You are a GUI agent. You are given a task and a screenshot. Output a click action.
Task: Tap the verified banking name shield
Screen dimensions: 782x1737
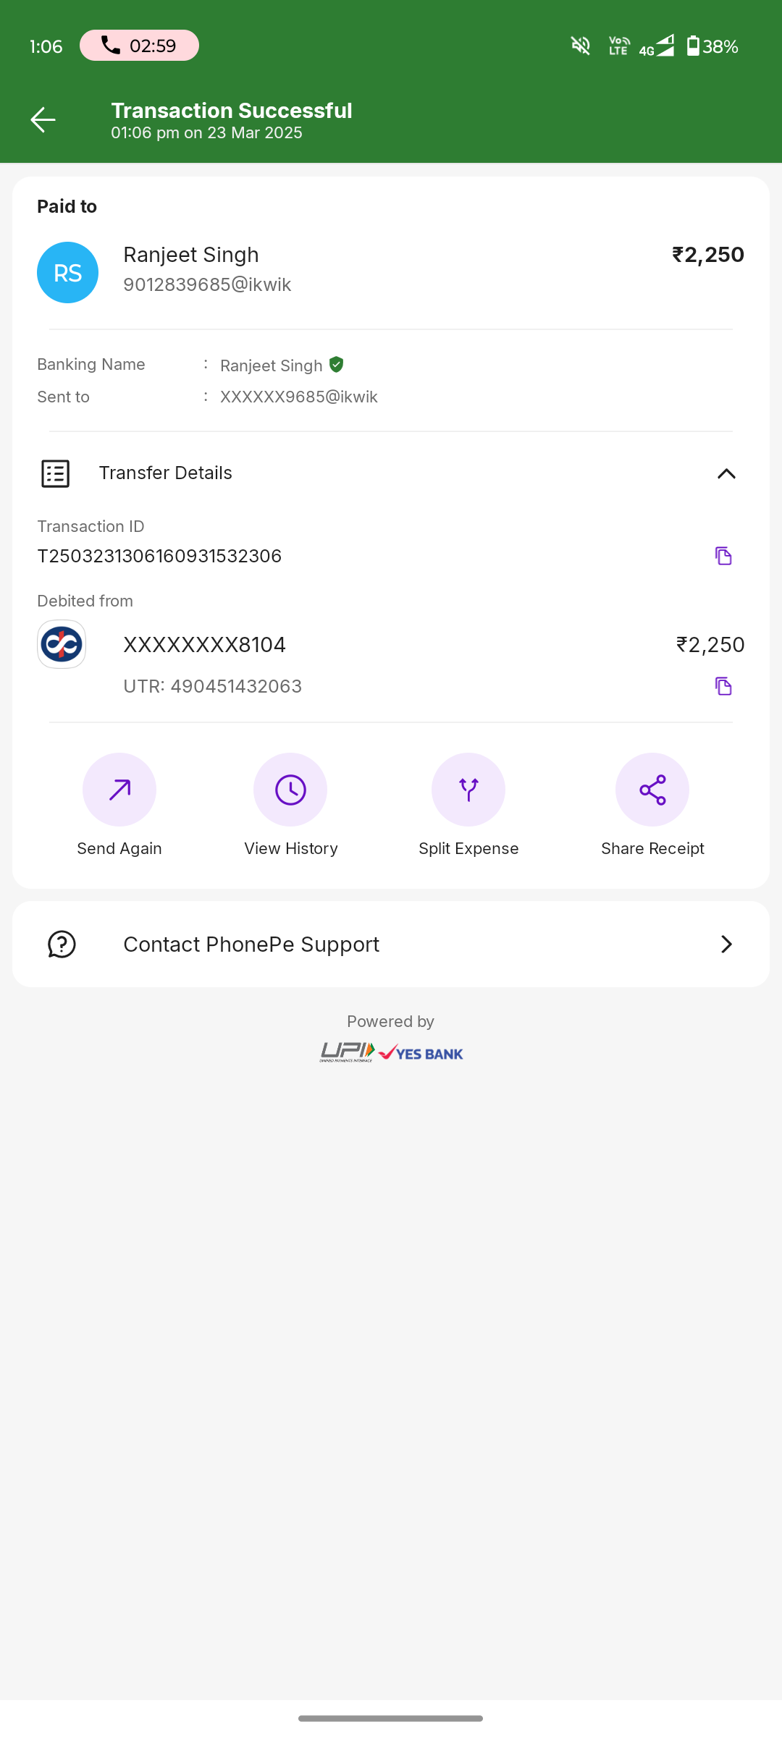click(337, 365)
